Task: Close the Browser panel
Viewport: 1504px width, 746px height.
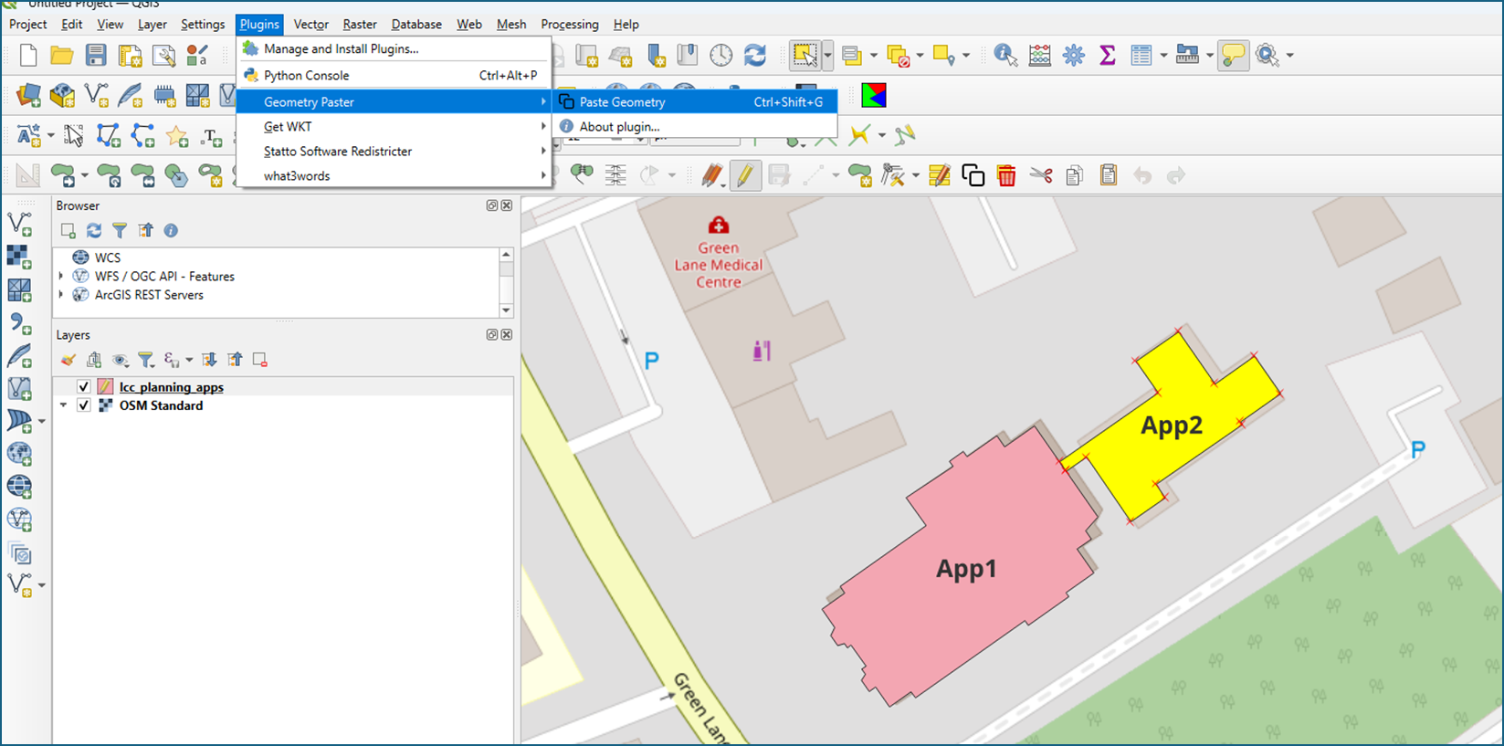Action: pos(507,205)
